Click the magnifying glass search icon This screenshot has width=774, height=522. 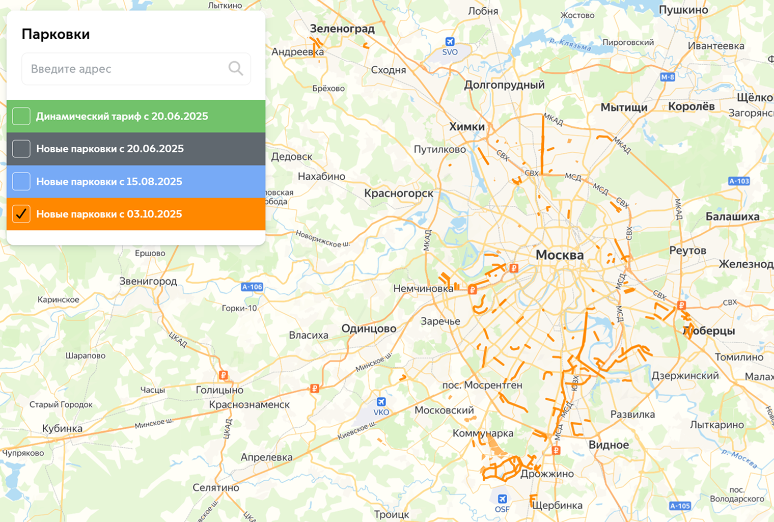point(235,68)
